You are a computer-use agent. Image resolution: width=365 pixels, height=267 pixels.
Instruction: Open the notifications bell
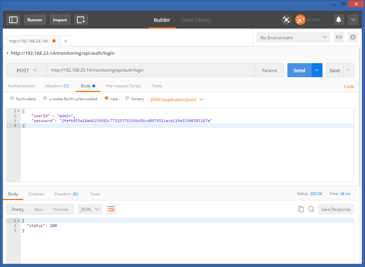pyautogui.click(x=339, y=20)
